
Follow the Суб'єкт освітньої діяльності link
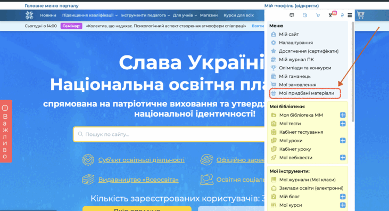click(142, 160)
